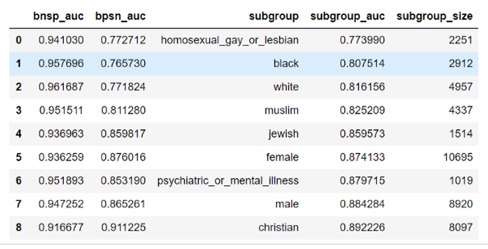Click row index 0
488x249 pixels.
click(18, 40)
